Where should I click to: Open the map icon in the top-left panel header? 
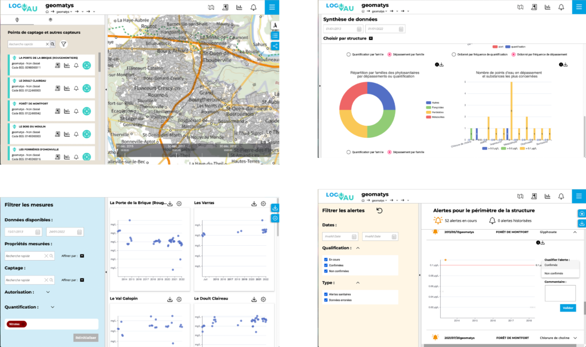pos(211,7)
